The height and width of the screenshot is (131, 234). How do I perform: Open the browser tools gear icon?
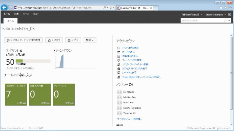click(x=230, y=8)
